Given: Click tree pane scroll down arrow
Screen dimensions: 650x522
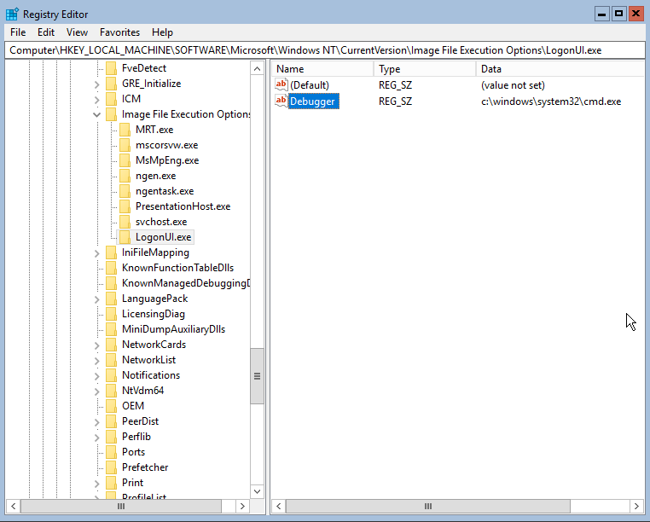Looking at the screenshot, I should pyautogui.click(x=257, y=491).
